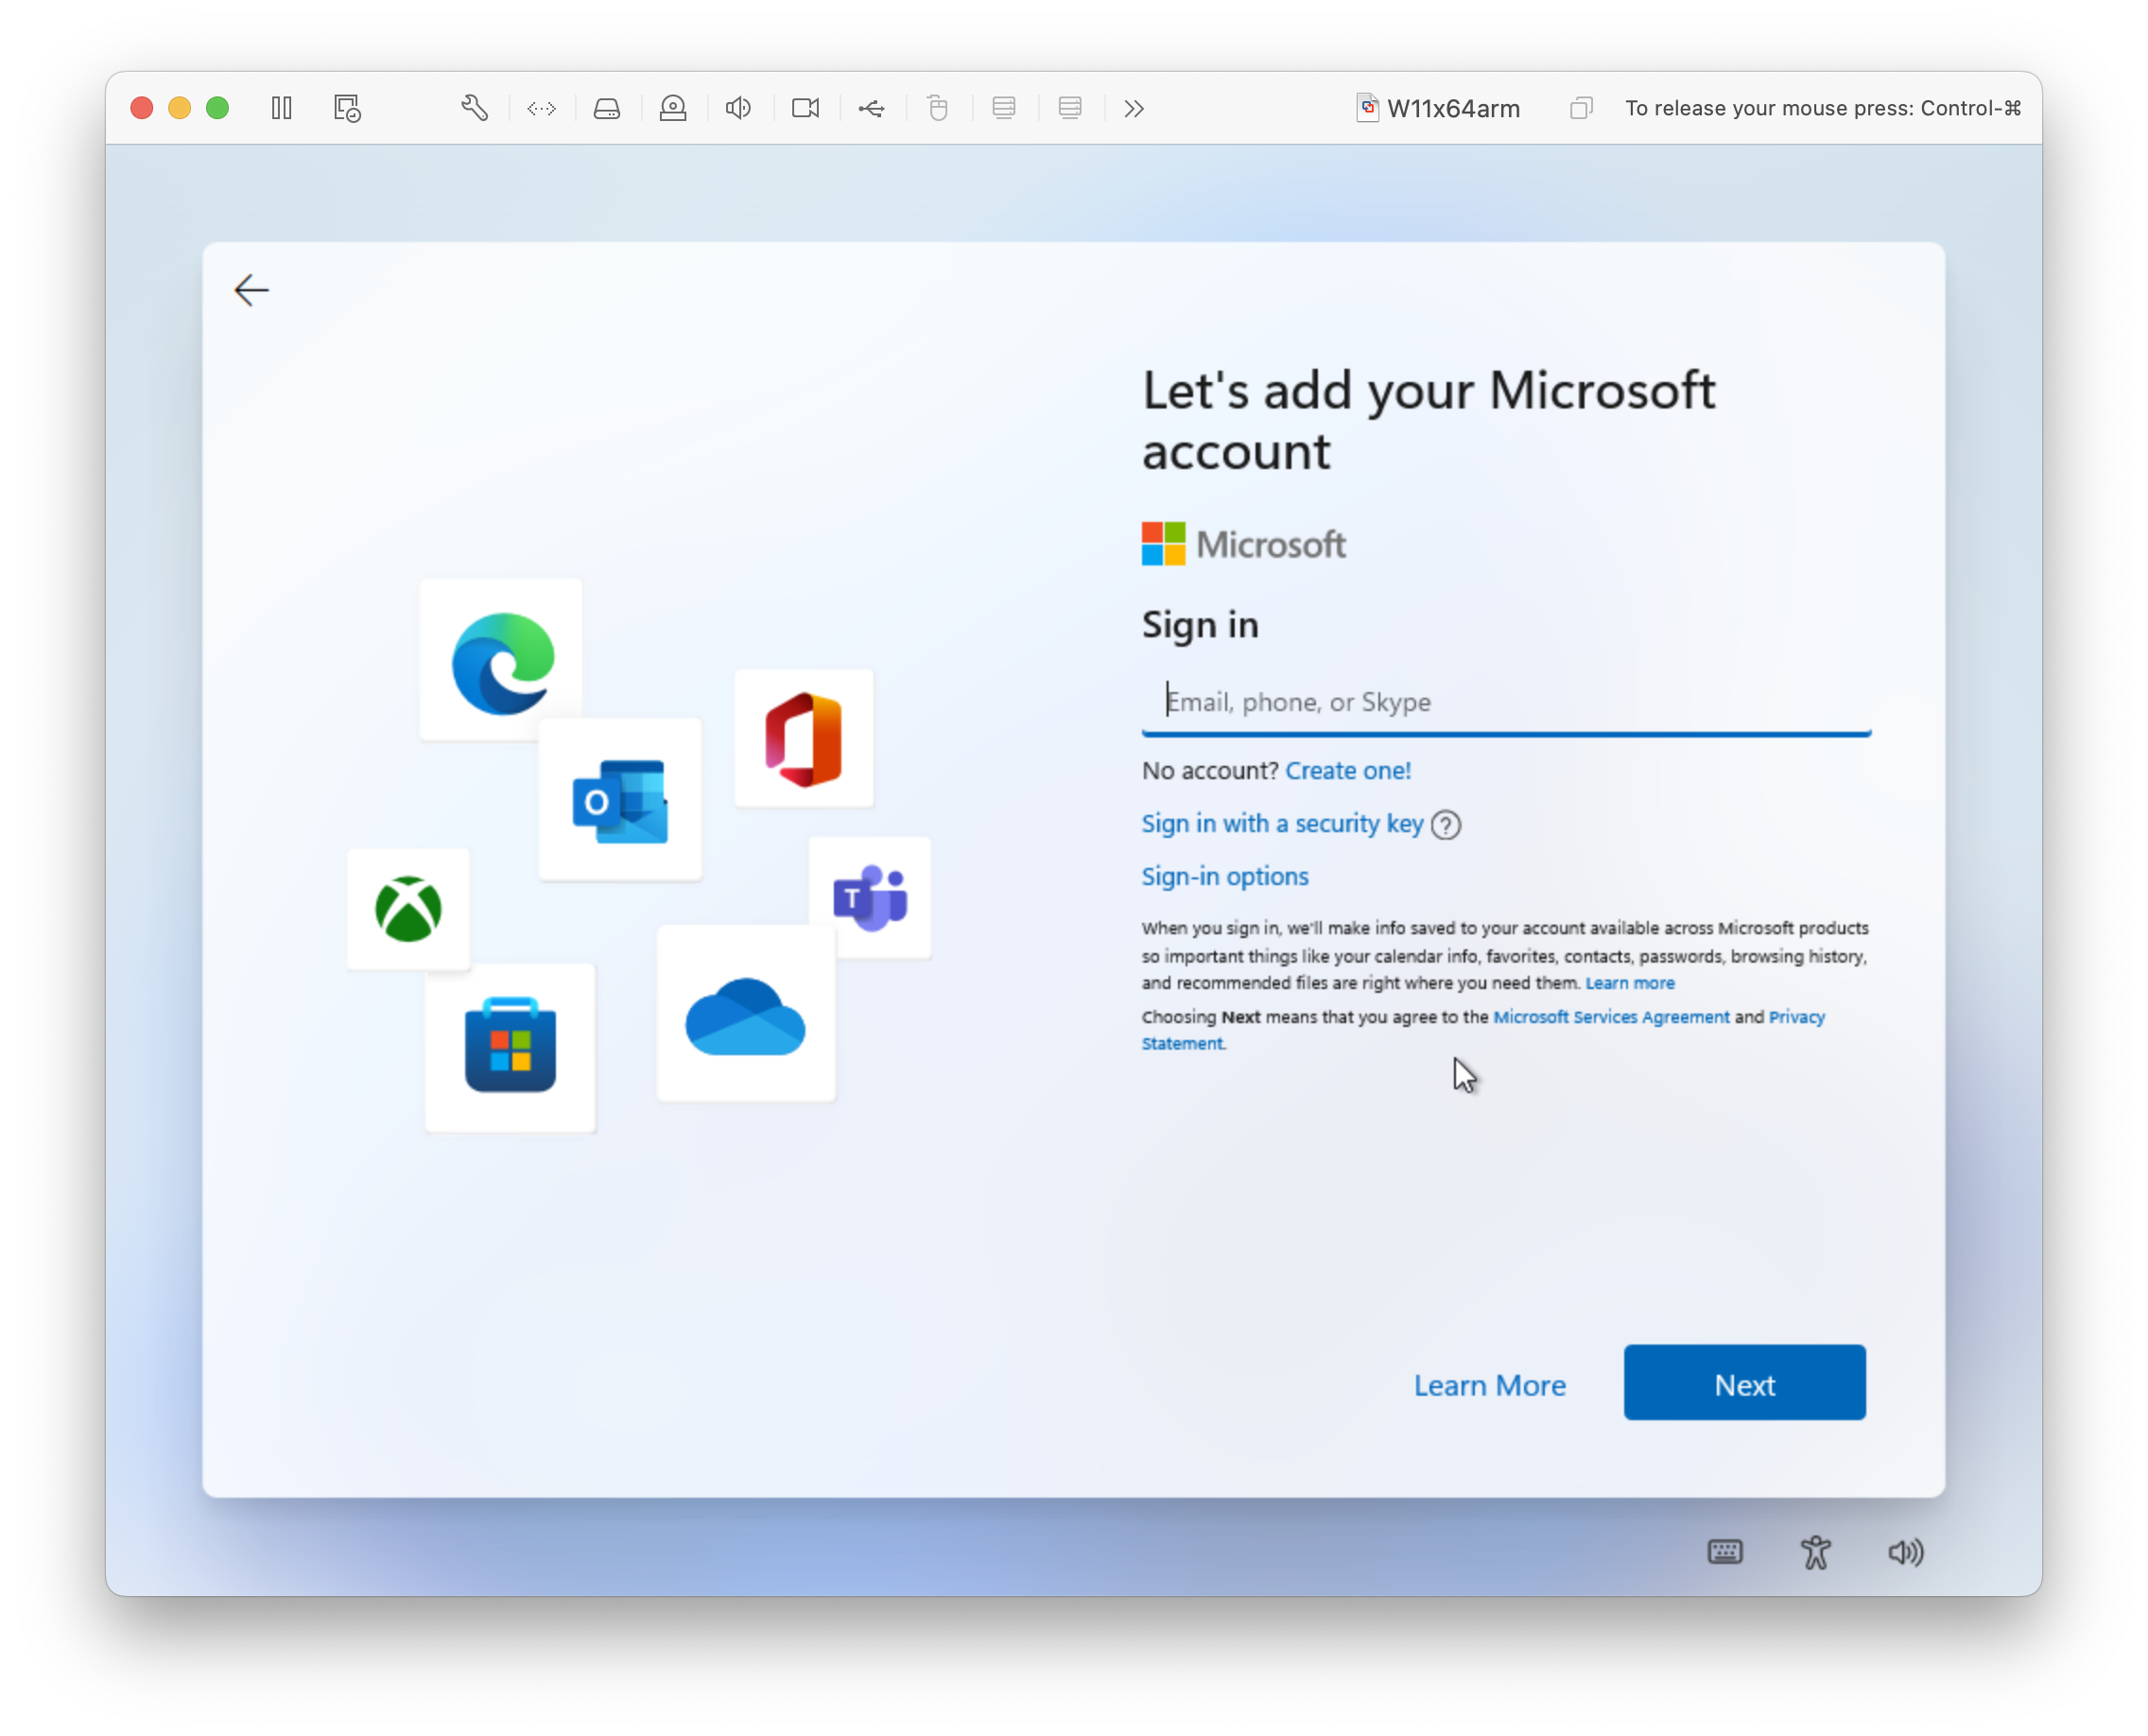Open Sign in with a security key

[1281, 824]
